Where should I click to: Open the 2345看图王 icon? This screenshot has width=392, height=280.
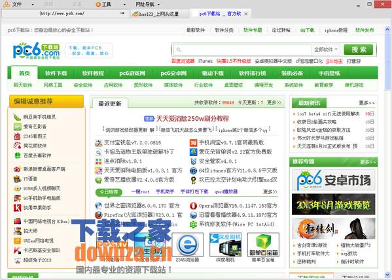[x=17, y=136]
